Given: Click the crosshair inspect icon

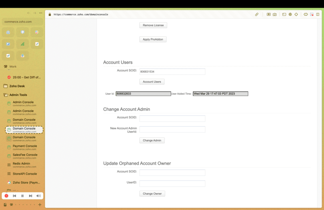Looking at the screenshot, I should (x=296, y=14).
